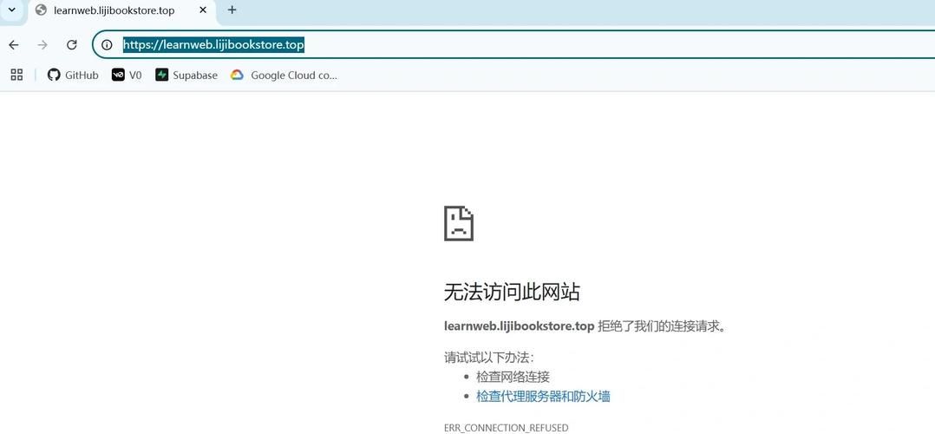Select the 请试试以下办法 text
Image resolution: width=935 pixels, height=434 pixels.
489,358
